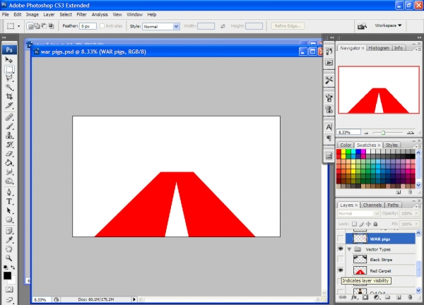
Task: Open the Layers panel options menu
Action: 418,206
